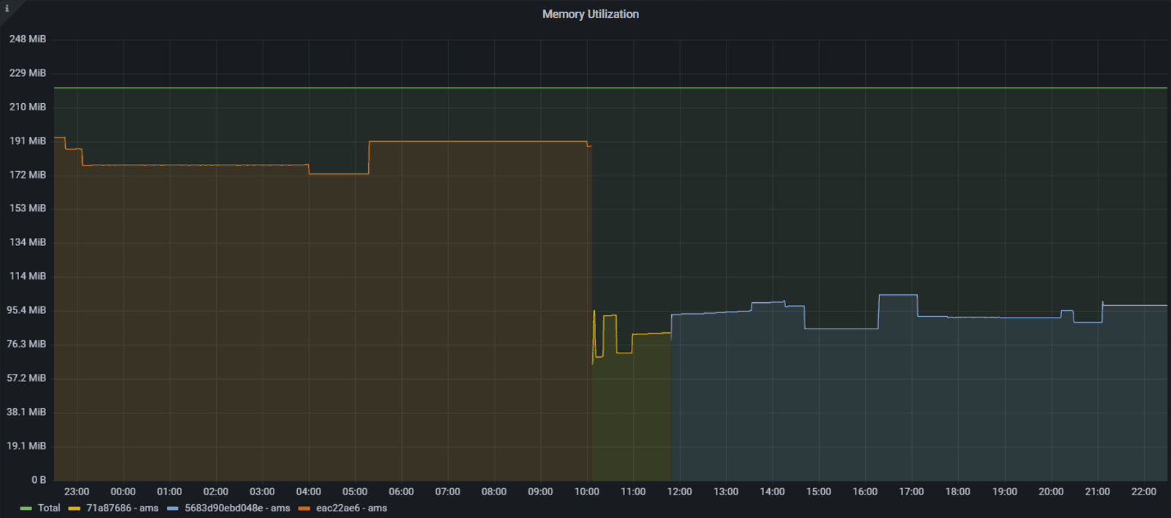Click the 248 MiB label on the Y axis
Image resolution: width=1171 pixels, height=518 pixels.
coord(28,39)
